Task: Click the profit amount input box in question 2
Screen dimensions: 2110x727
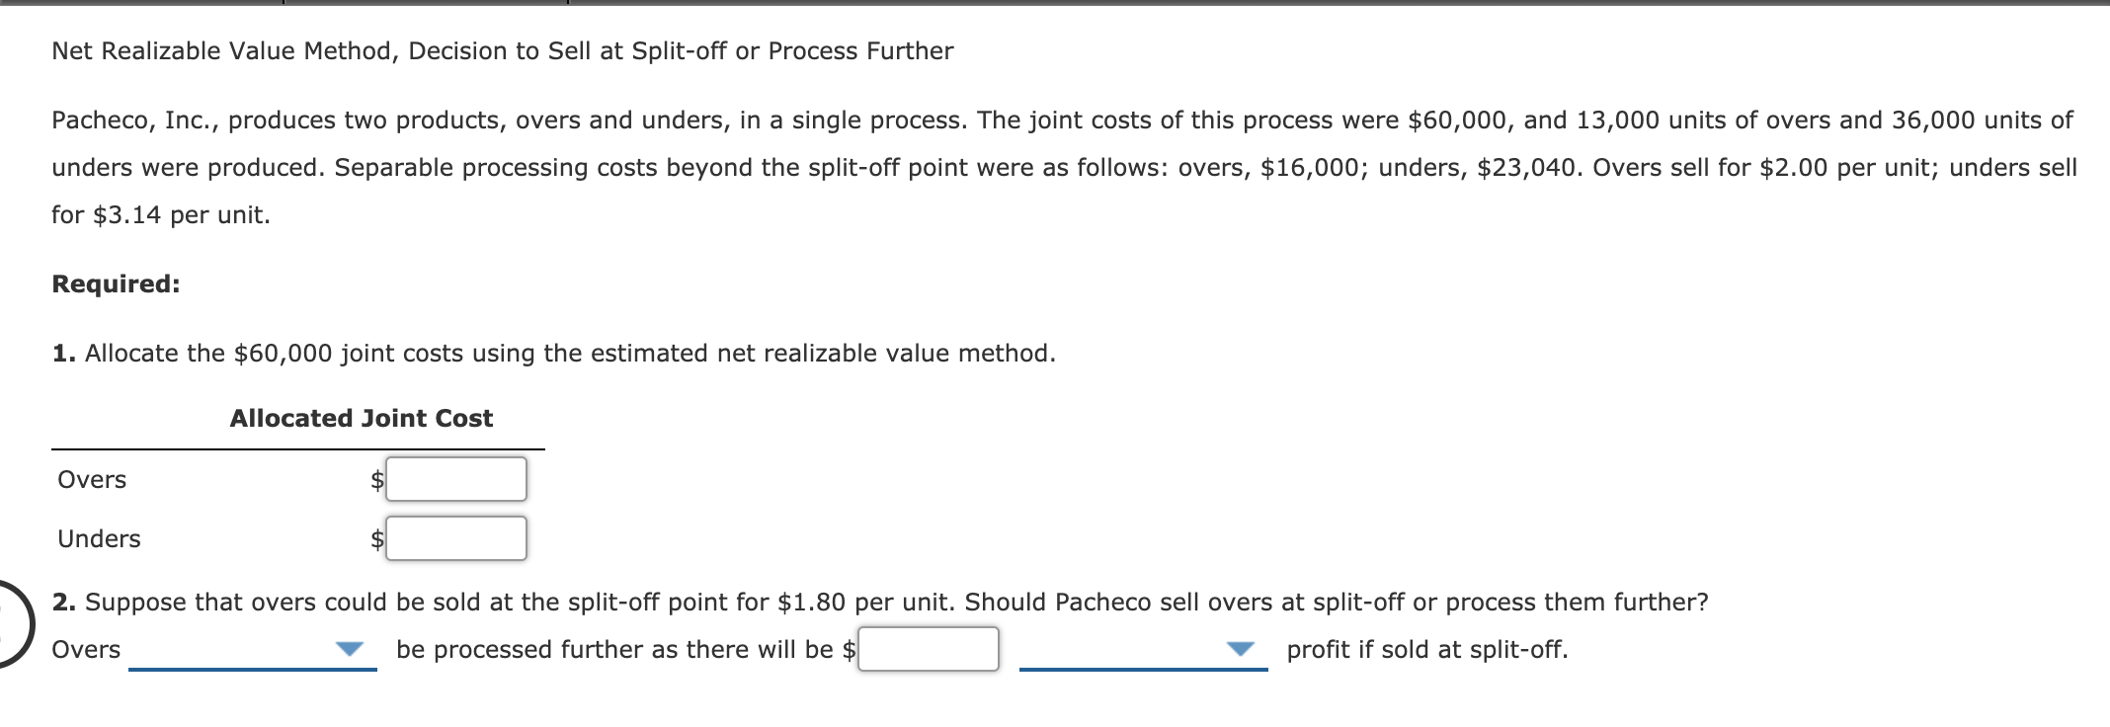Action: coord(929,648)
